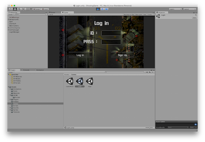205x142 pixels.
Task: Click search by type filter icon
Action: [147, 72]
